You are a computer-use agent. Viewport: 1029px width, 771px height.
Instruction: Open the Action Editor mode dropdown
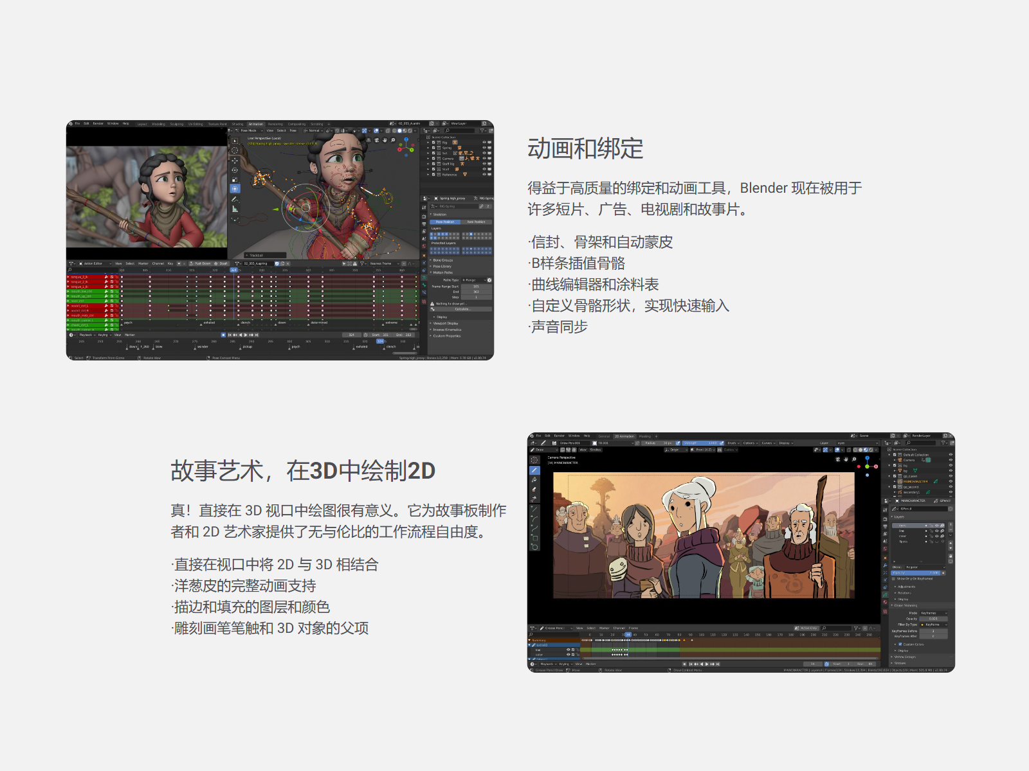pos(95,263)
